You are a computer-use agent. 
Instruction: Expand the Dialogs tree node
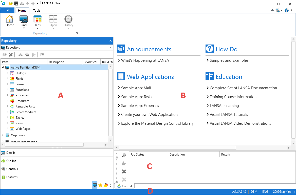pyautogui.click(x=7, y=73)
